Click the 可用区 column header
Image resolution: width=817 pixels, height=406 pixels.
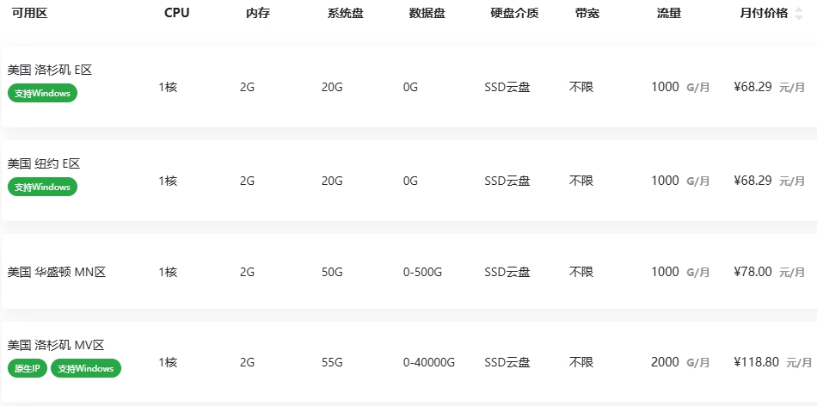coord(28,14)
